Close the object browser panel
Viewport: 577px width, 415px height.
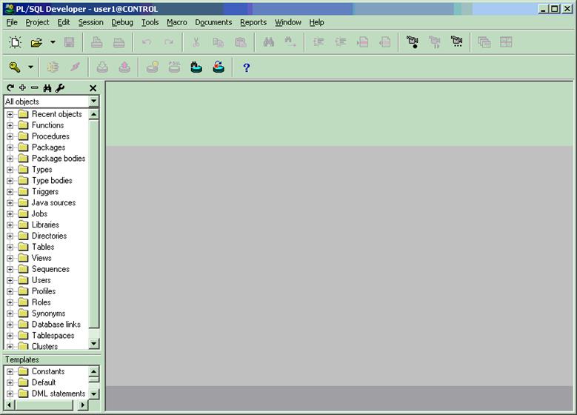pos(93,87)
